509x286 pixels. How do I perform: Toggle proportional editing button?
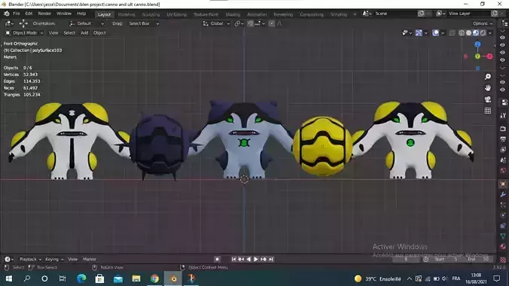pyautogui.click(x=271, y=23)
